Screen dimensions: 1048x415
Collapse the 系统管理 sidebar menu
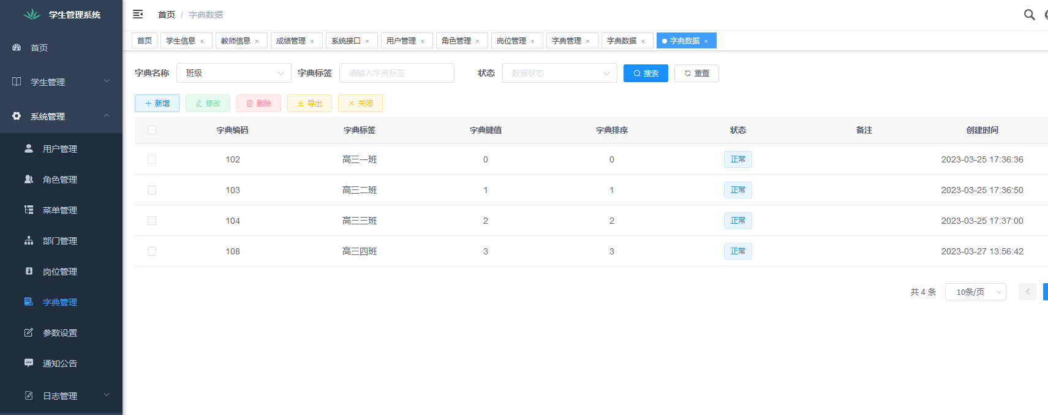[x=61, y=116]
